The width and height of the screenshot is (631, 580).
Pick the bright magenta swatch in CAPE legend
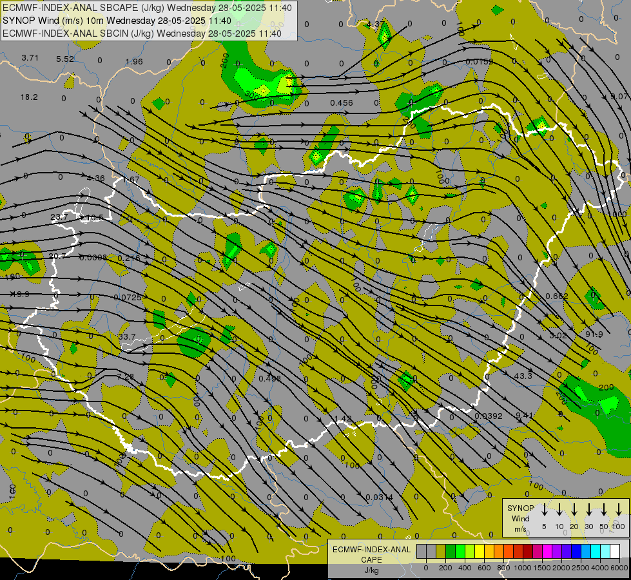coord(547,551)
